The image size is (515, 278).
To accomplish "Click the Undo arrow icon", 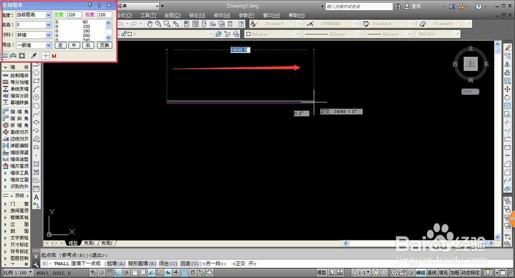I will (x=121, y=24).
